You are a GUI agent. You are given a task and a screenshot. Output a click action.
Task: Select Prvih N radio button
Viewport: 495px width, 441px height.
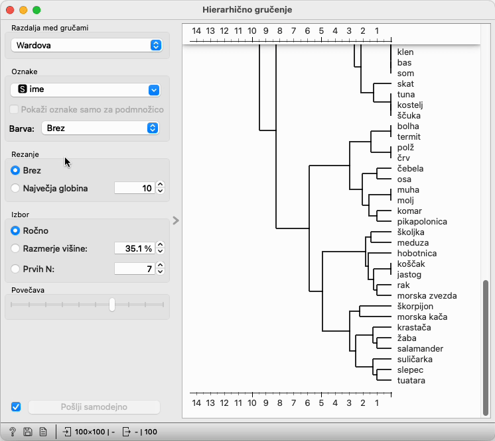click(x=15, y=269)
